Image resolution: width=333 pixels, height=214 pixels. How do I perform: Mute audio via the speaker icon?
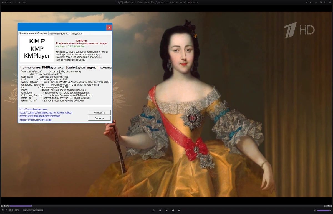point(315,210)
